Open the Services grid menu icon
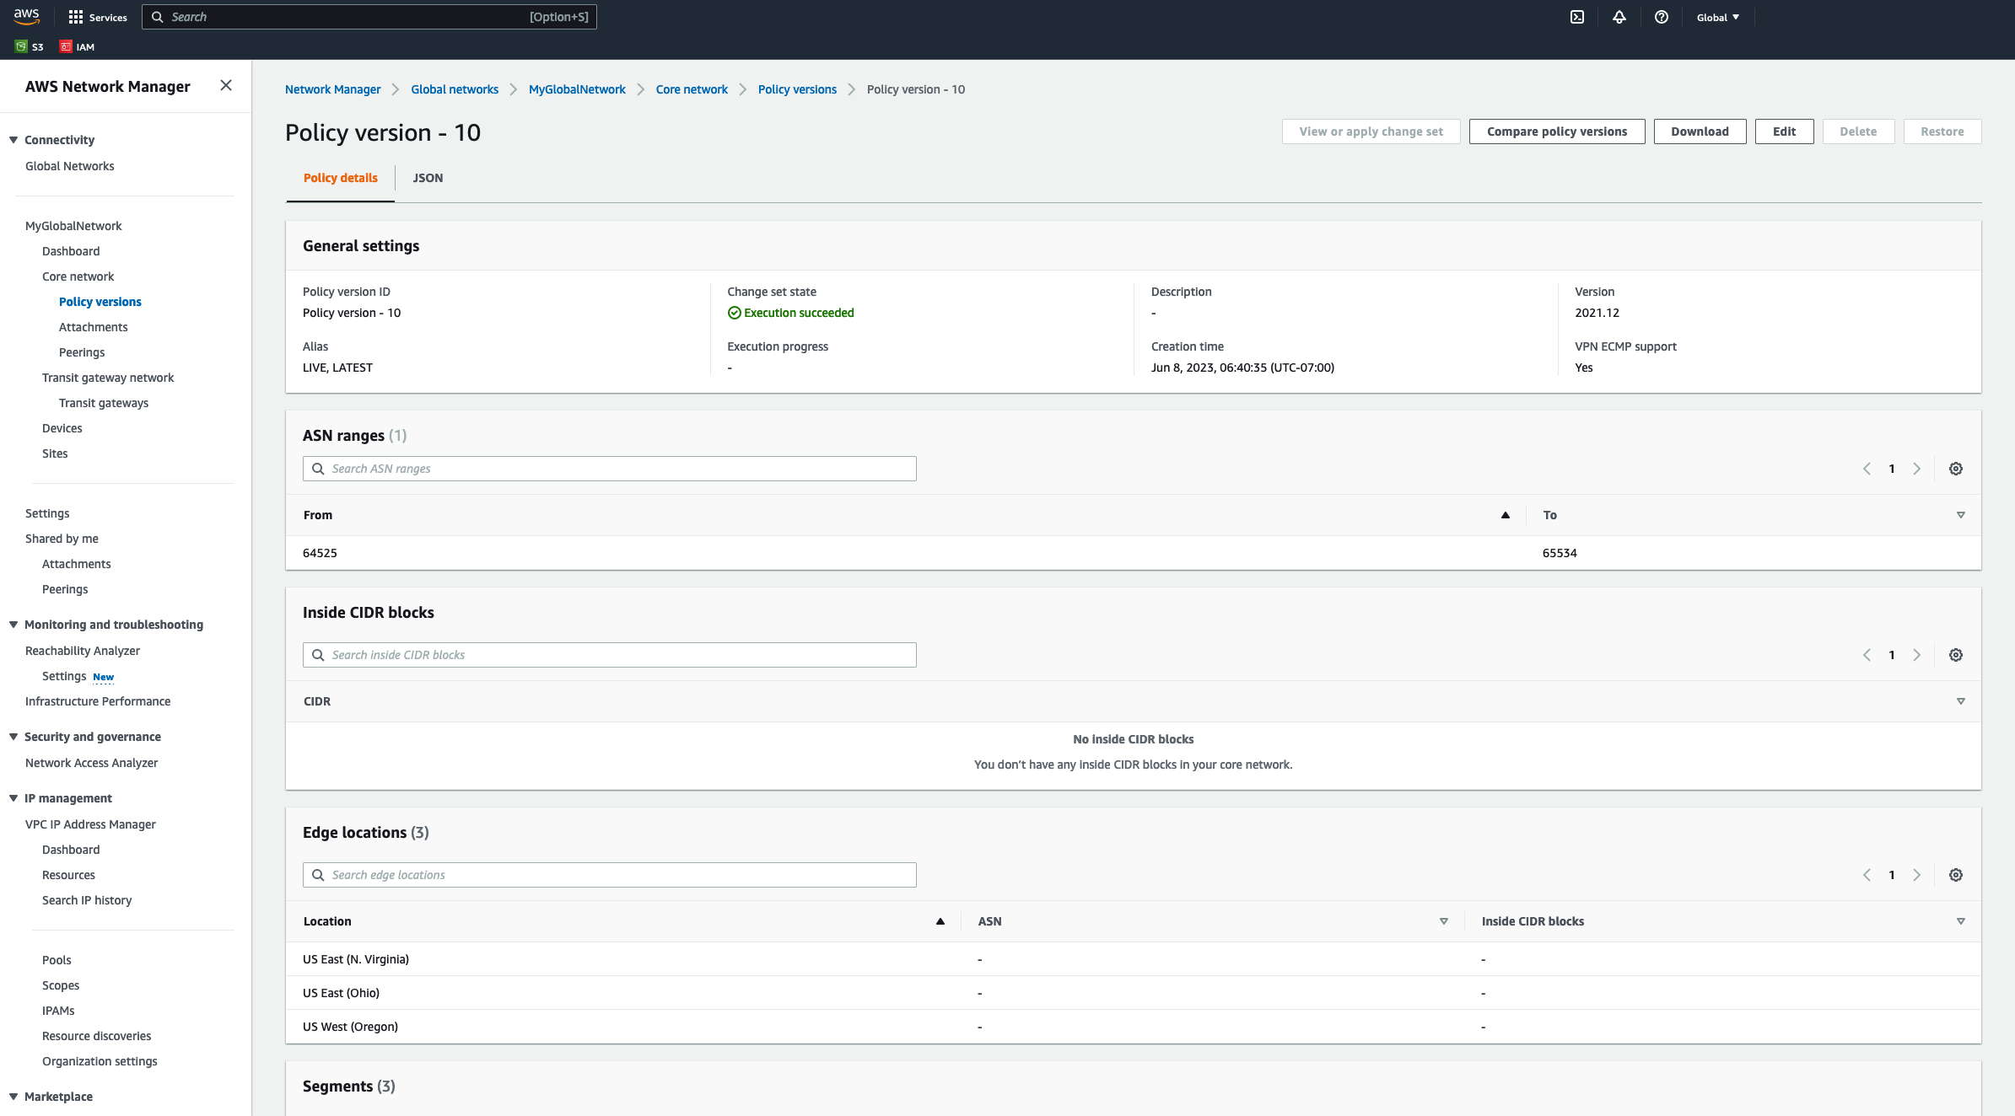 [x=75, y=16]
